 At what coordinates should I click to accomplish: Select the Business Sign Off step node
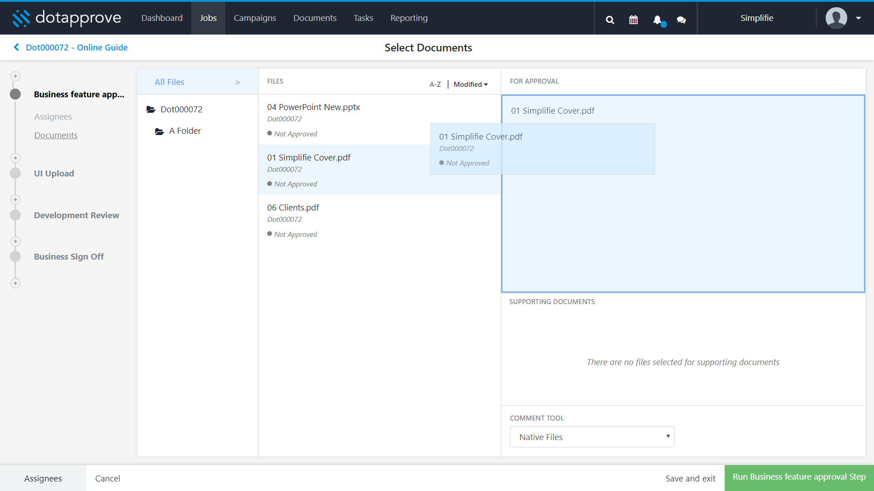pyautogui.click(x=15, y=256)
